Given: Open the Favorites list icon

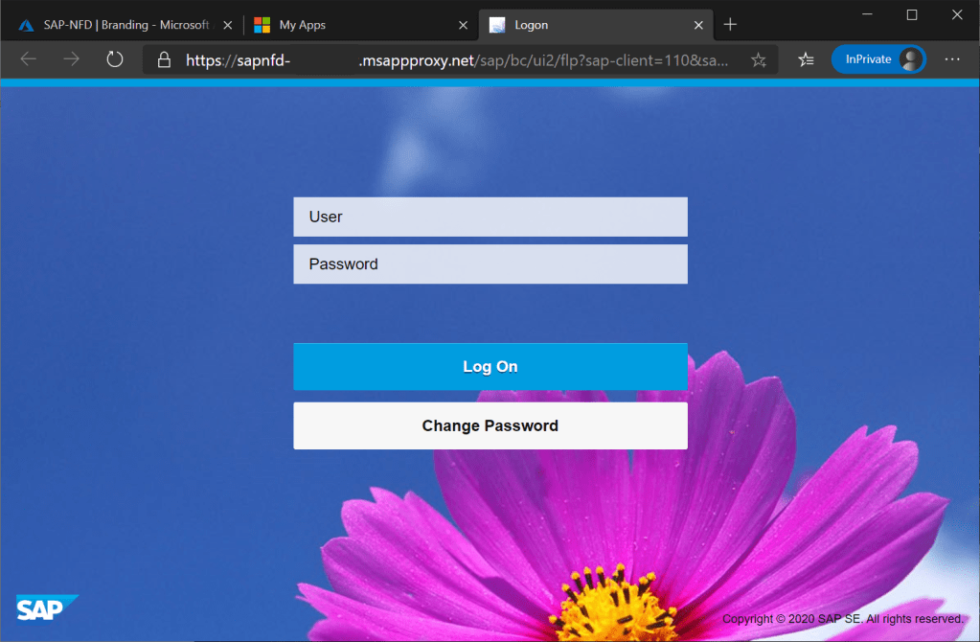Looking at the screenshot, I should point(806,59).
